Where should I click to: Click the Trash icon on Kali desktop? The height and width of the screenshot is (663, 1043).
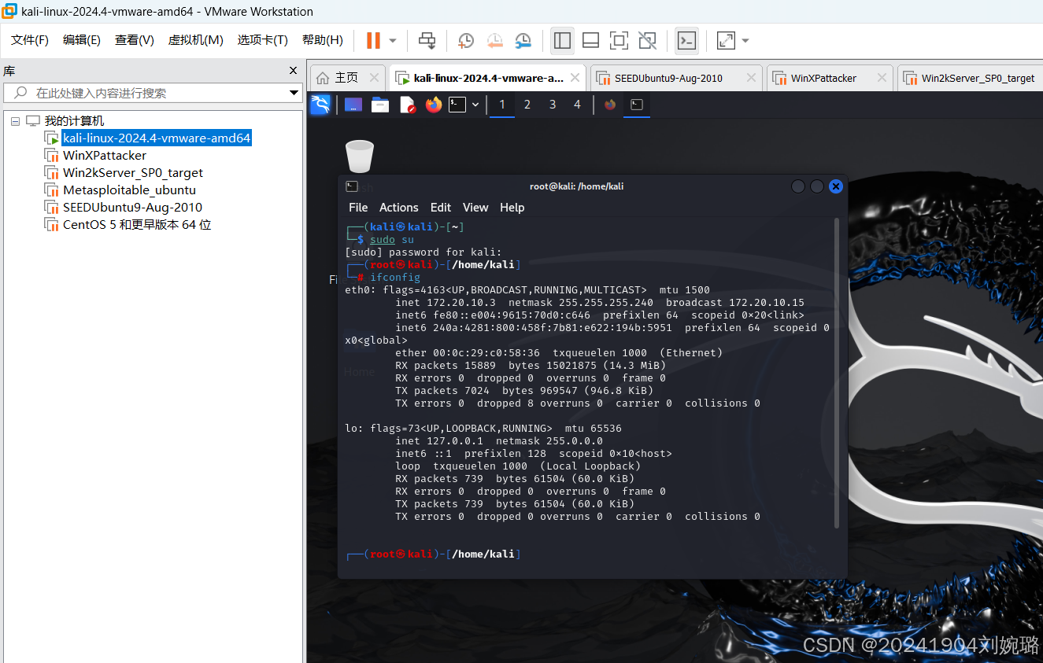pos(360,157)
